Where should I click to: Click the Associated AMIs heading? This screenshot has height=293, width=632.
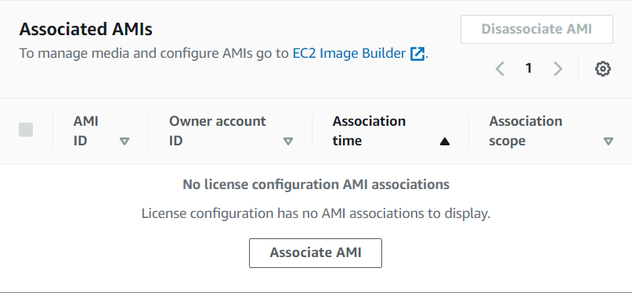pos(86,30)
